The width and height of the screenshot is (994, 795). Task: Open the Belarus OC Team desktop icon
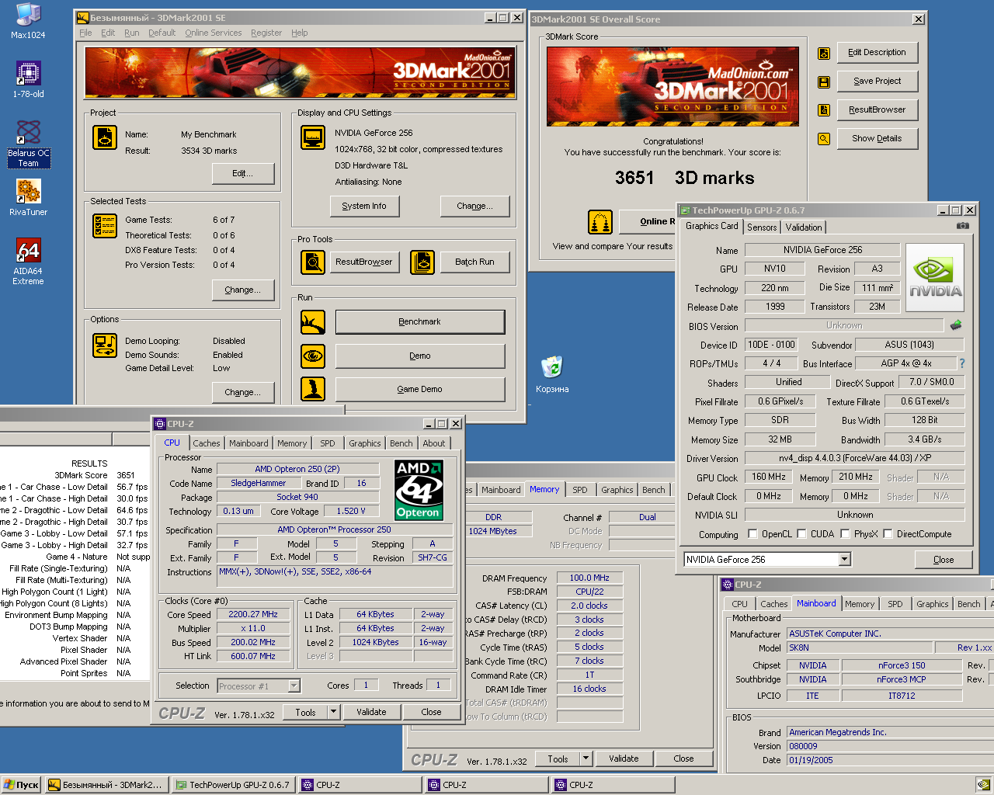click(29, 144)
